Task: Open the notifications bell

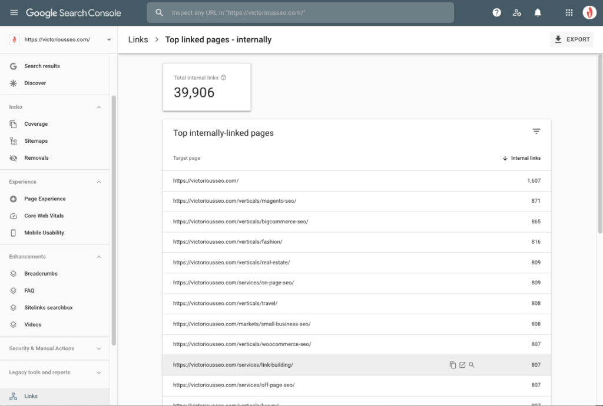Action: pyautogui.click(x=537, y=12)
